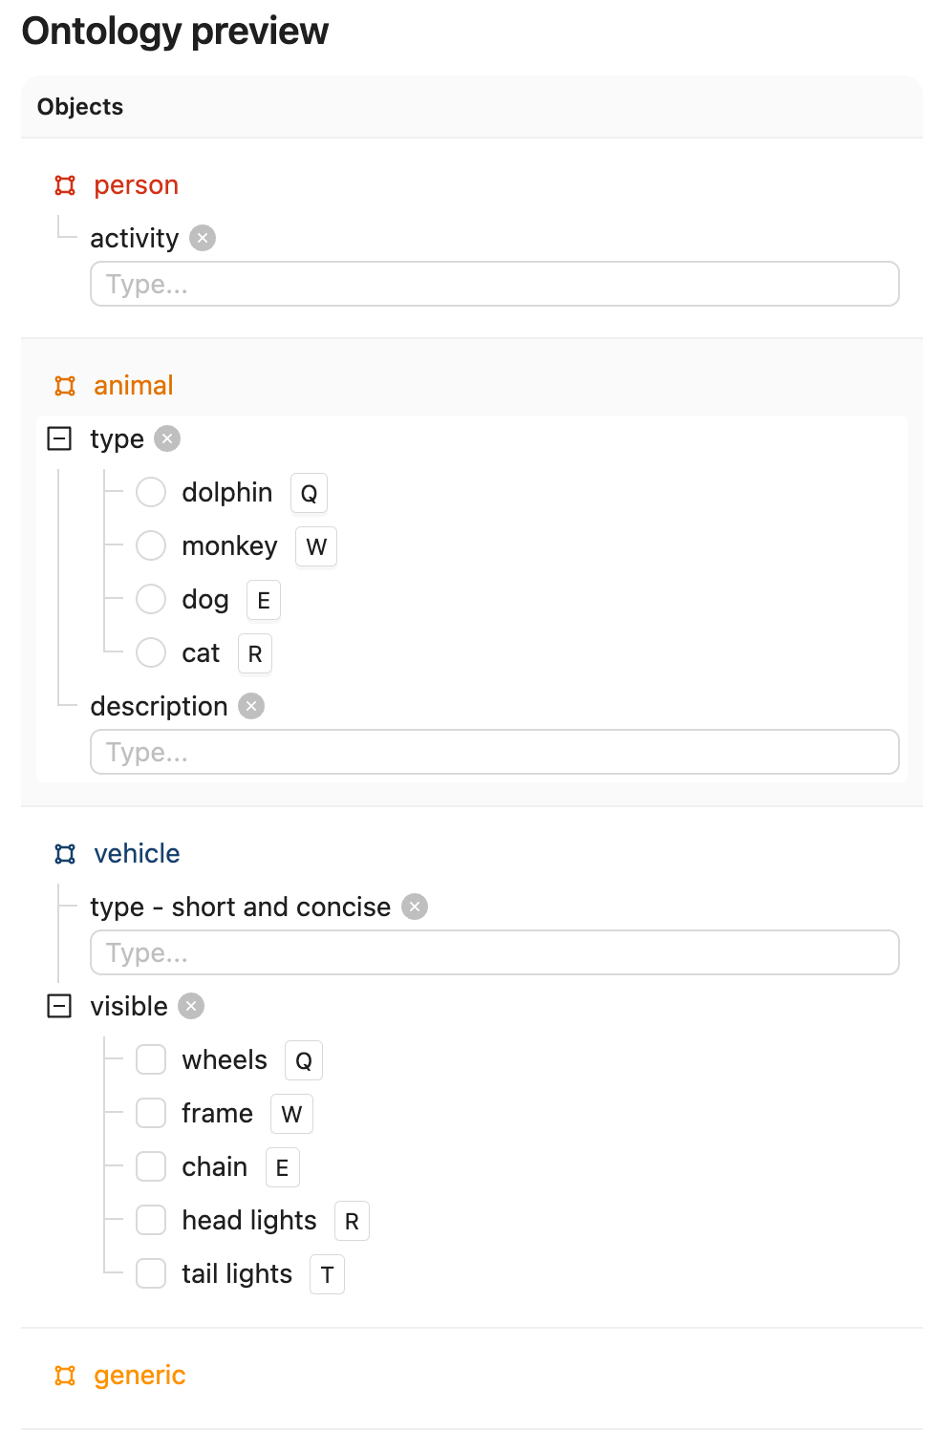Screen dimensions: 944x1452
Task: Click the blue bounding box icon beside vehicle
Action: (x=65, y=854)
